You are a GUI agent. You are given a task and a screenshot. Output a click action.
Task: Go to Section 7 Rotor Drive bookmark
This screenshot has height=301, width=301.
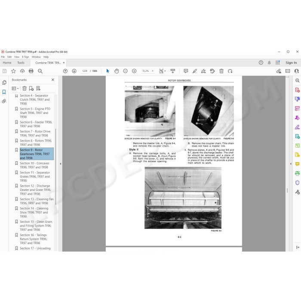(35, 133)
